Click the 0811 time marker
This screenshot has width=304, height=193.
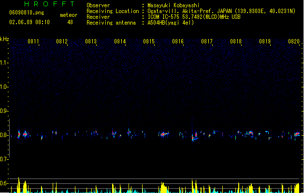pos(33,41)
